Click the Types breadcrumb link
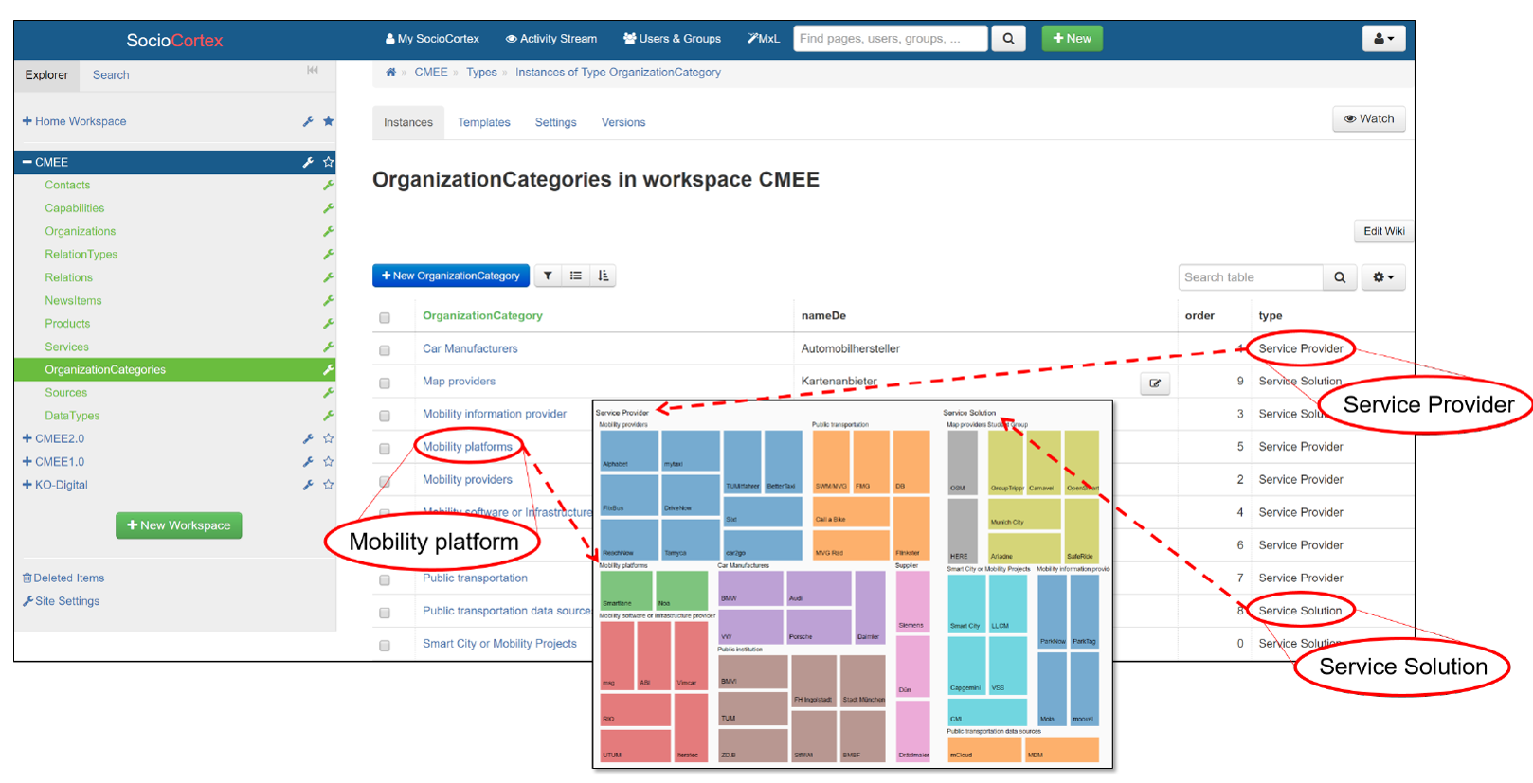The image size is (1533, 783). (x=481, y=72)
